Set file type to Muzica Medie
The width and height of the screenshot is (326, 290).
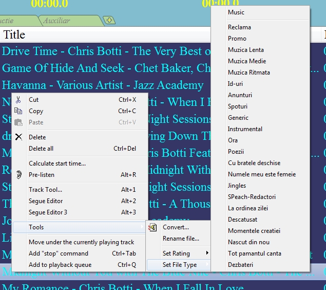tap(260, 61)
